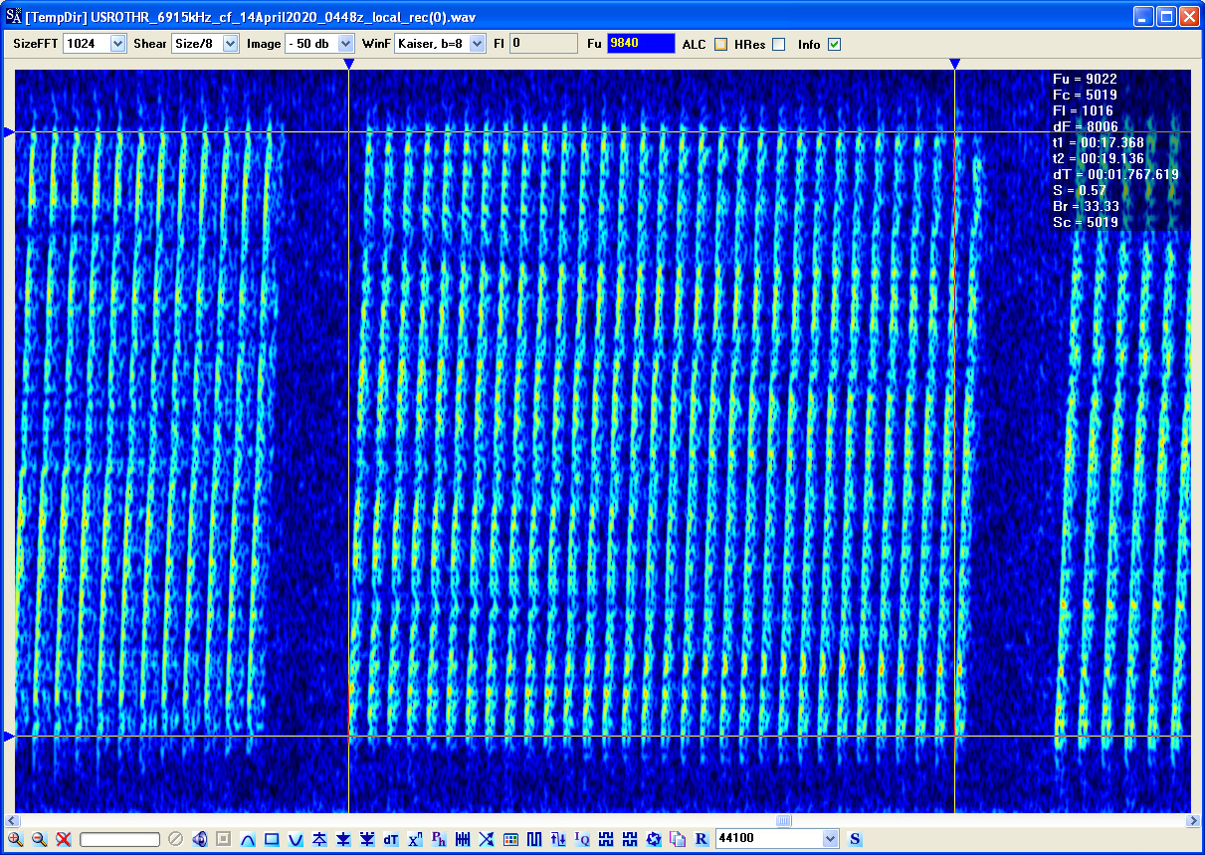This screenshot has height=855, width=1205.
Task: Maximize the window
Action: pos(1166,16)
